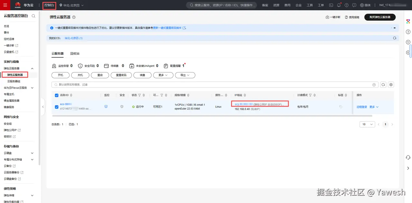Sort by 名称/ID column
The image size is (412, 203).
pos(71,95)
